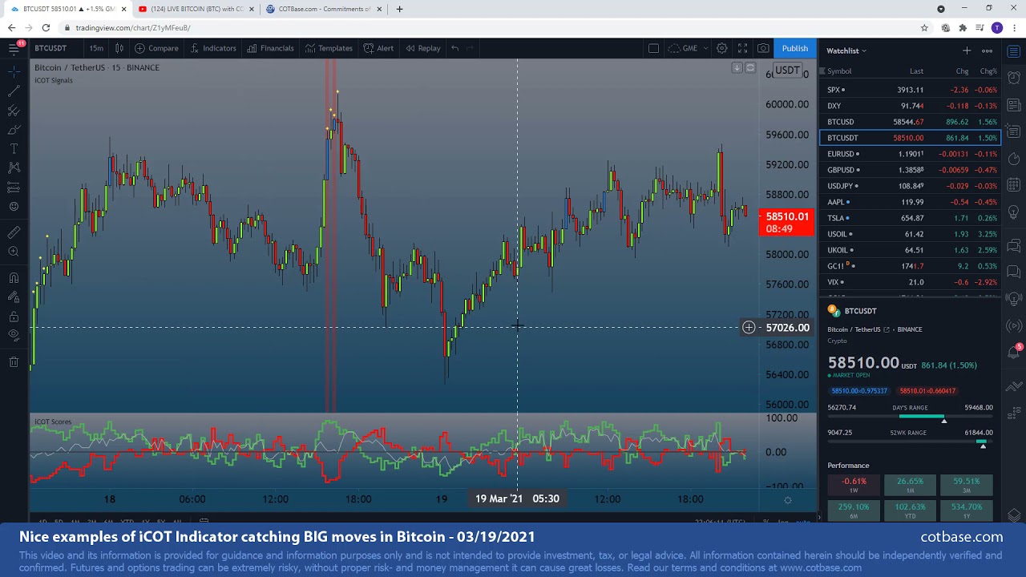Select EURUSD in the watchlist

coord(911,154)
